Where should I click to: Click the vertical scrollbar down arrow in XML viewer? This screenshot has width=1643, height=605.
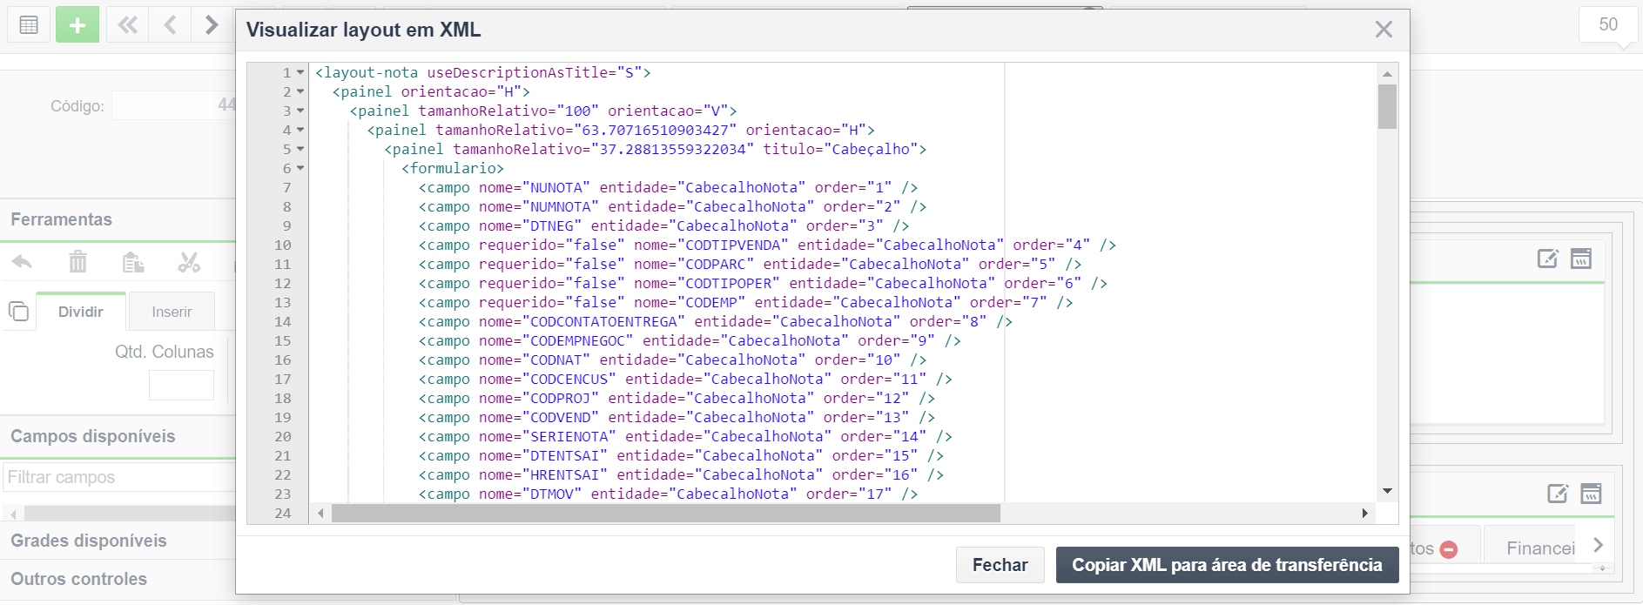coord(1387,491)
